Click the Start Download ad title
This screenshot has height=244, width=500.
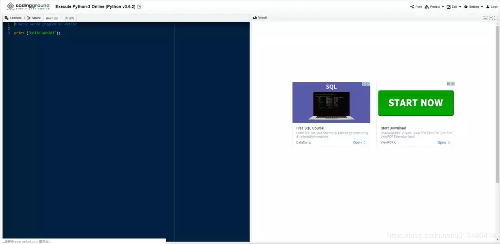coord(393,128)
